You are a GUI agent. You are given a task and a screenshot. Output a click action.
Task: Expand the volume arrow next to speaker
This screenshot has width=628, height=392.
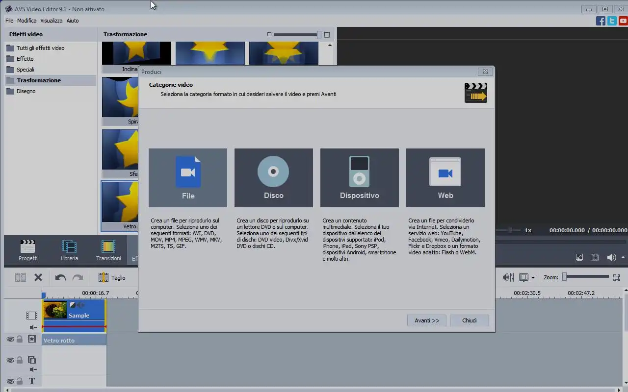[x=624, y=257]
